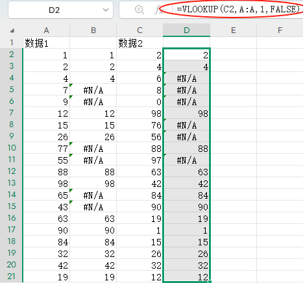This screenshot has width=303, height=283.
Task: Select column A header
Action: [x=46, y=31]
